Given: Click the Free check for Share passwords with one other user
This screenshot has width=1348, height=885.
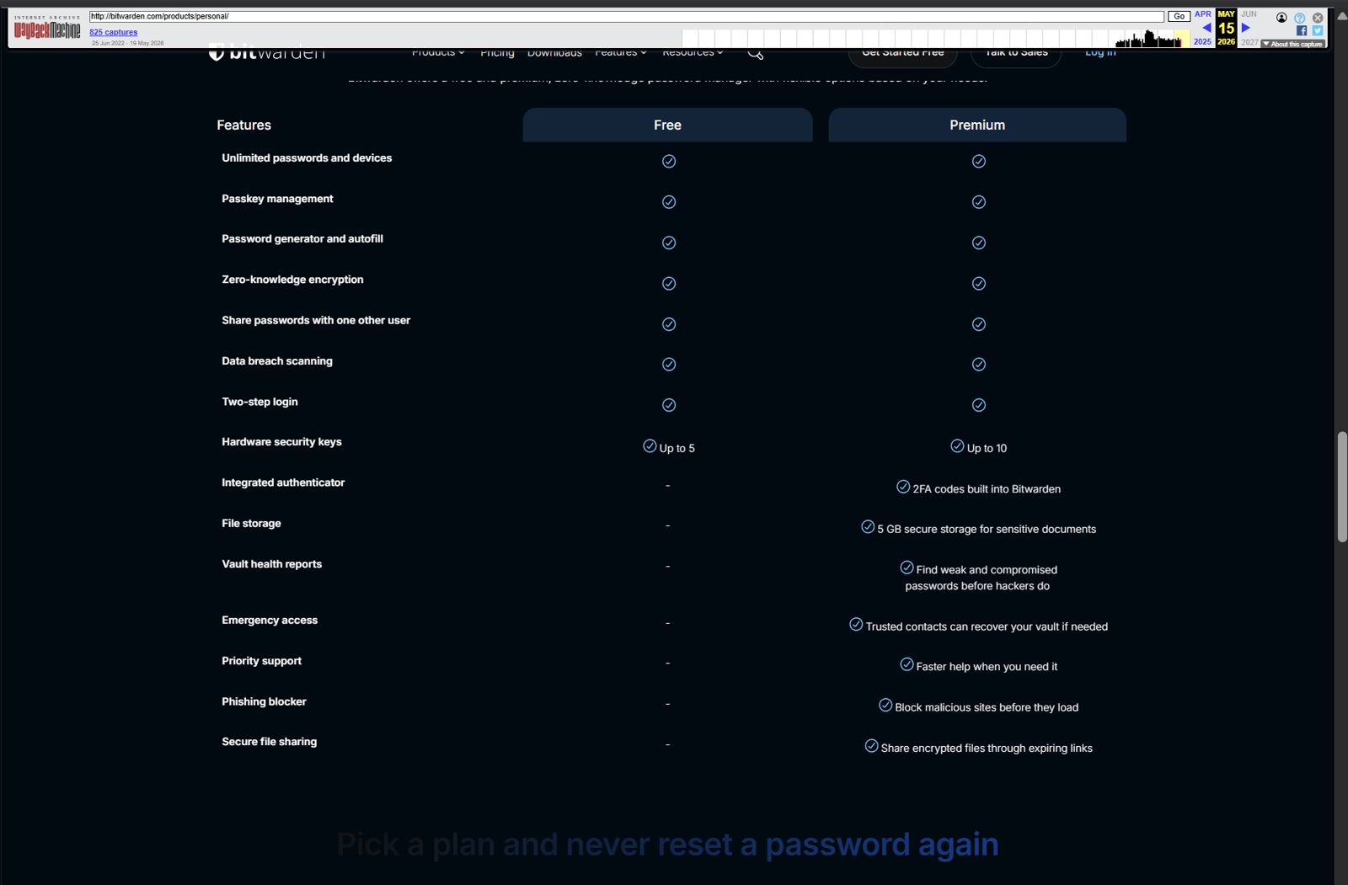Looking at the screenshot, I should pyautogui.click(x=669, y=324).
